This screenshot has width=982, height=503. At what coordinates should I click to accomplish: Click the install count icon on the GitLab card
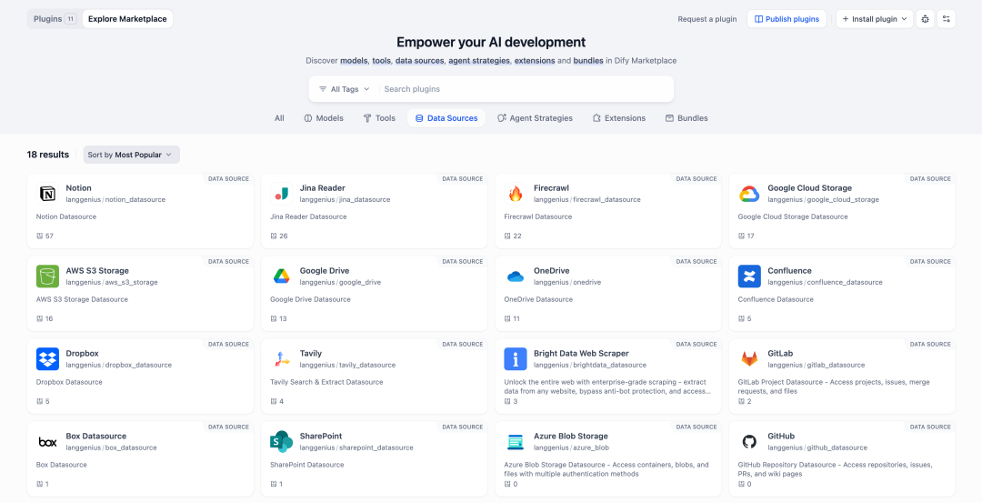(742, 401)
